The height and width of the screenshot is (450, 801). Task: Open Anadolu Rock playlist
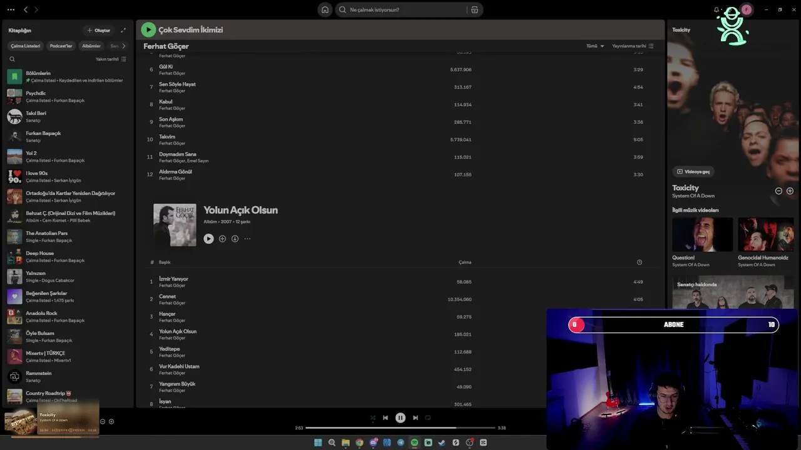[x=68, y=317]
